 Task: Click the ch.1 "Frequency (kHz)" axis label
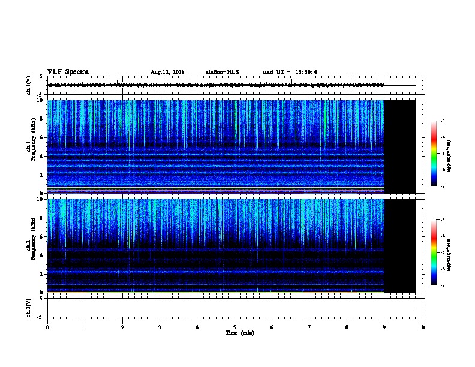33,139
